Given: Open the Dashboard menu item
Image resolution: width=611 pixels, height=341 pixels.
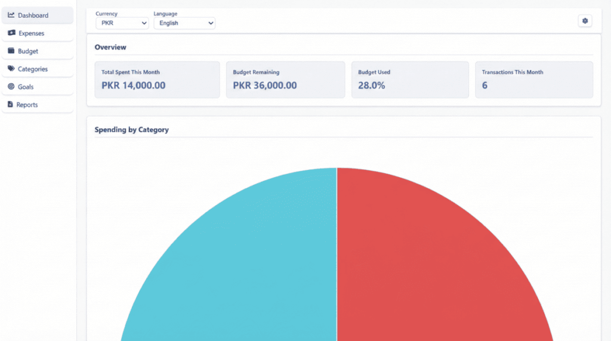Looking at the screenshot, I should (38, 15).
